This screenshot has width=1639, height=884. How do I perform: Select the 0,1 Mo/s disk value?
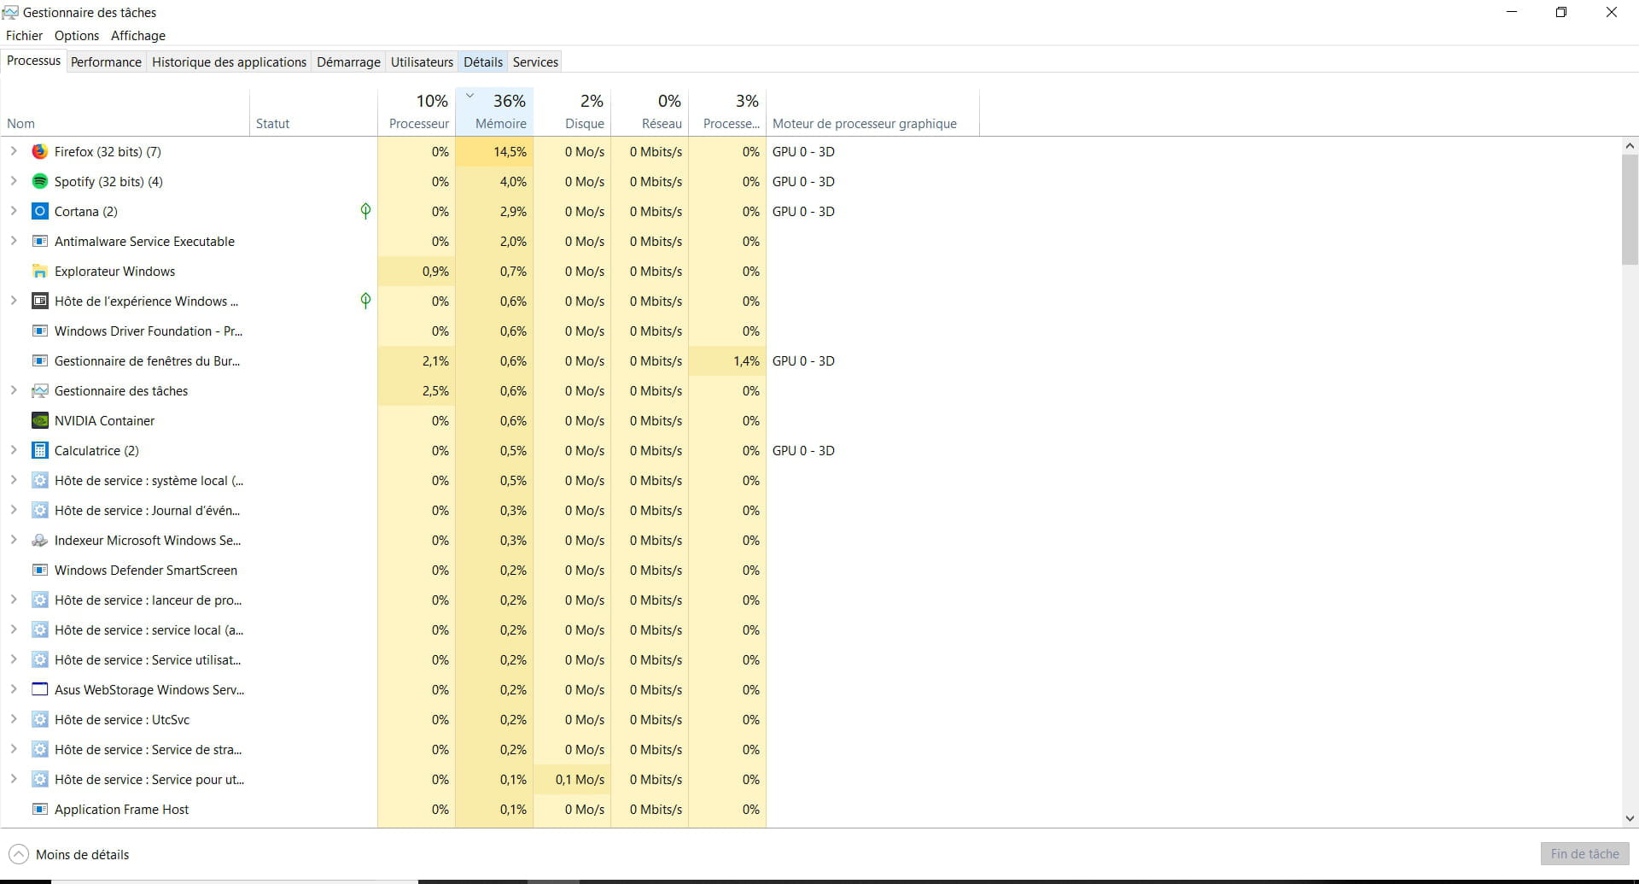[x=580, y=780]
